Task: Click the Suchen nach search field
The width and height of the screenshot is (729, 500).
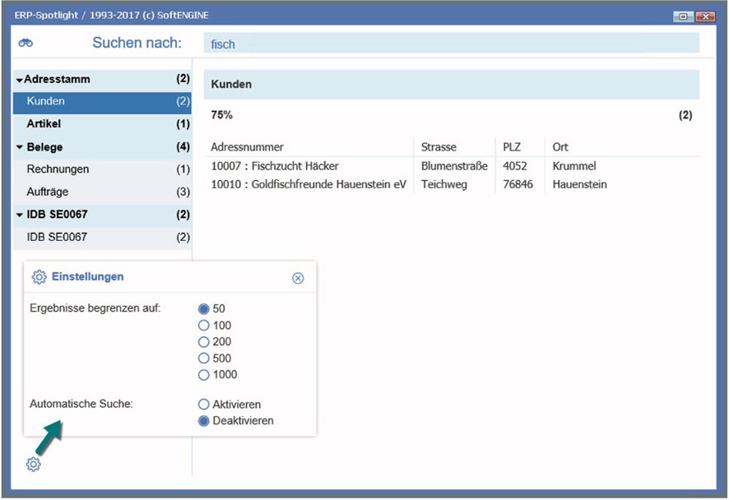Action: [451, 44]
